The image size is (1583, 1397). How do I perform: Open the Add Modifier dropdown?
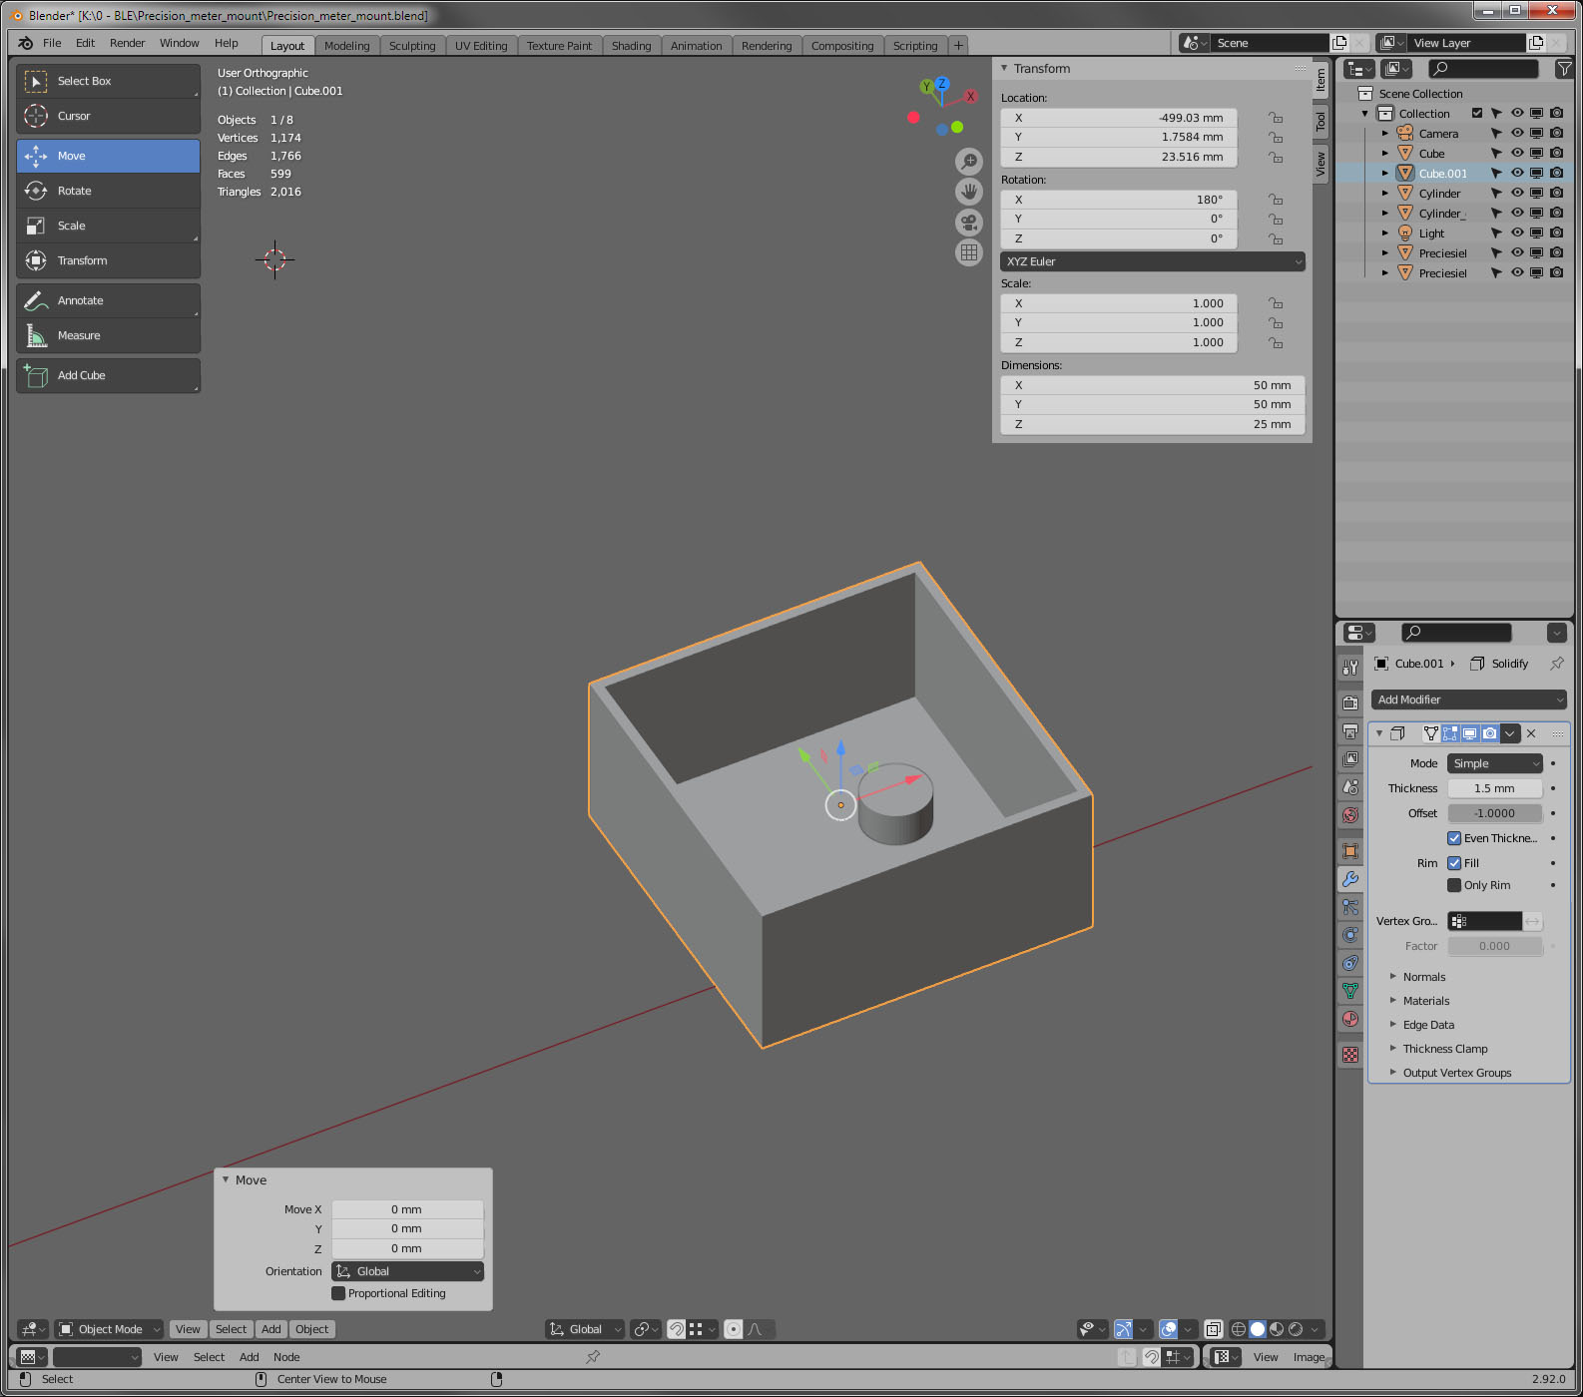(1468, 699)
